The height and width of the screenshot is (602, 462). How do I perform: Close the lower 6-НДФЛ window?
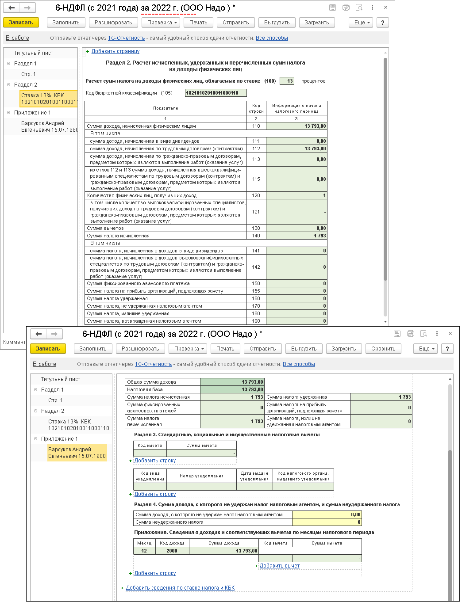tap(450, 334)
